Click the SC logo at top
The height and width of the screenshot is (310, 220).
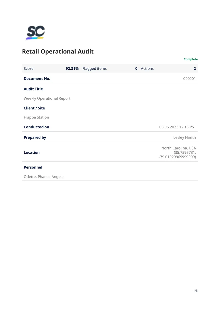pos(35,32)
